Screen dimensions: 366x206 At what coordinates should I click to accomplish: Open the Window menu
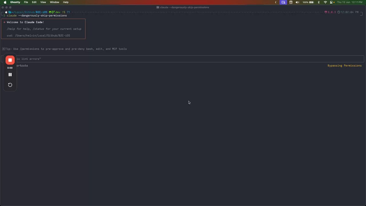click(x=55, y=2)
